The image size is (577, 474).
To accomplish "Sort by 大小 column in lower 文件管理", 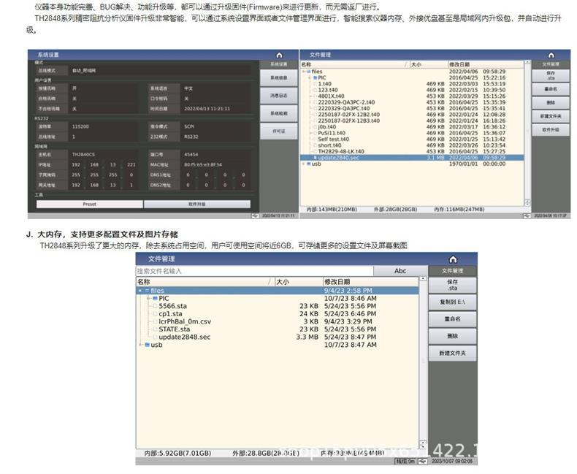I will (299, 282).
